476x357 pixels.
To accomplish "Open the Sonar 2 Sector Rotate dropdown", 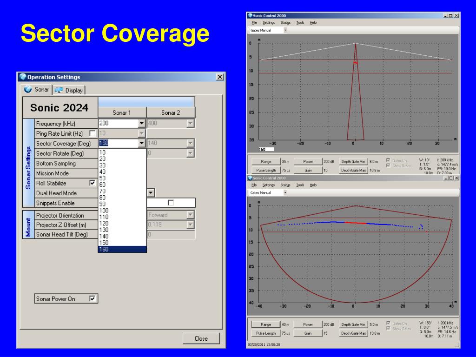I will click(x=190, y=153).
